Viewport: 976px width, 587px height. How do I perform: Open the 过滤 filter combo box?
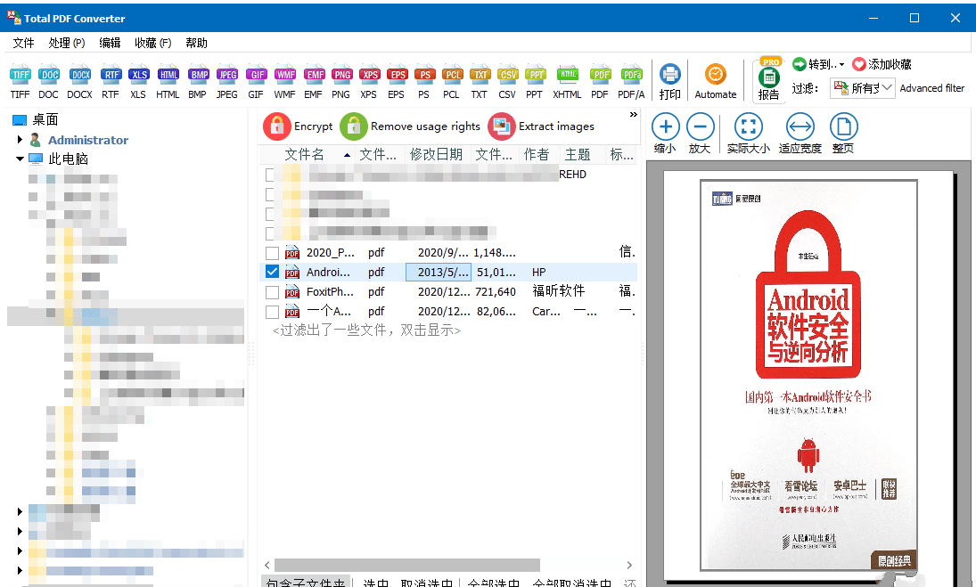pos(863,87)
